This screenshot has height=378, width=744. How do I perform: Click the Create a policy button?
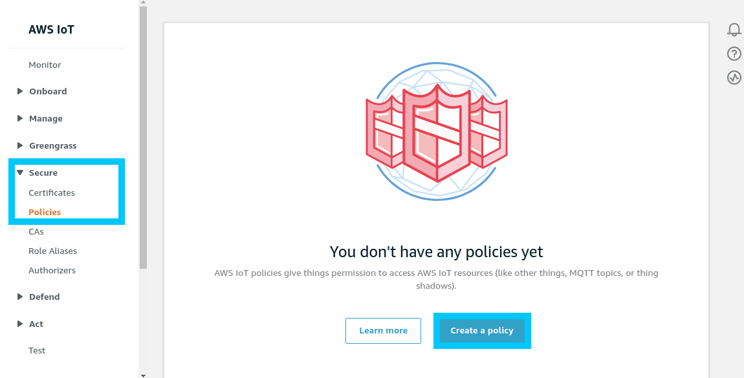click(481, 330)
